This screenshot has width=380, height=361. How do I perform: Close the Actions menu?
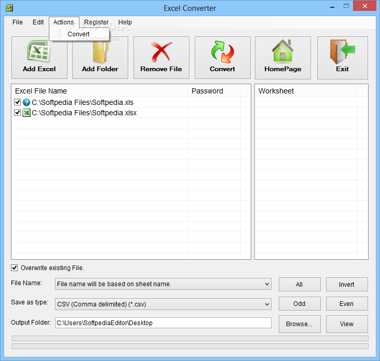coord(63,22)
